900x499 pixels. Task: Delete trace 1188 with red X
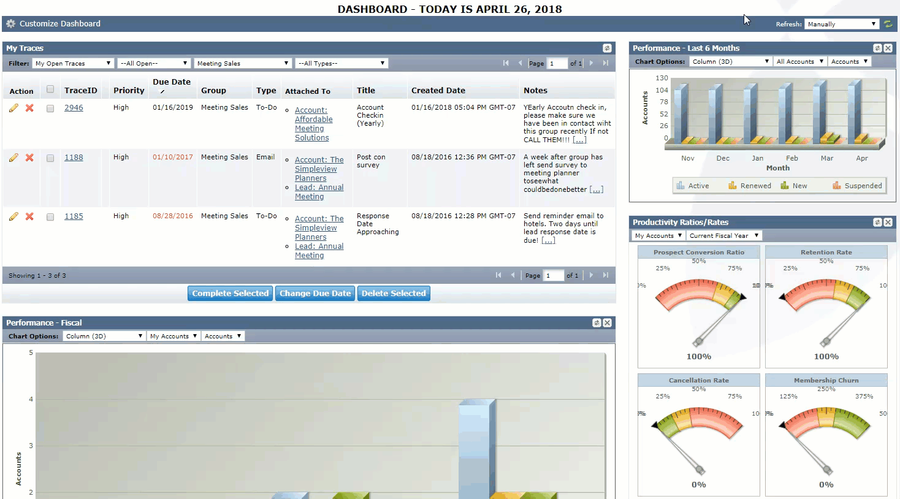[29, 158]
